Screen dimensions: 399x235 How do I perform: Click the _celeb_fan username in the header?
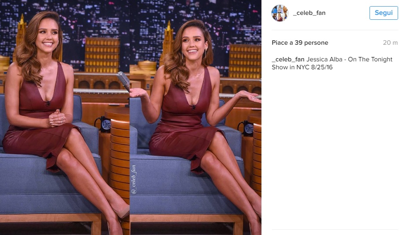point(309,13)
